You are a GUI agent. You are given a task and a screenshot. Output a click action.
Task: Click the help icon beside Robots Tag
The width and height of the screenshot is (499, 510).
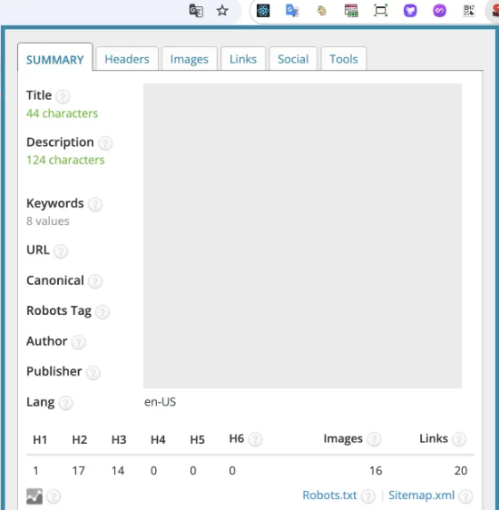coord(103,312)
